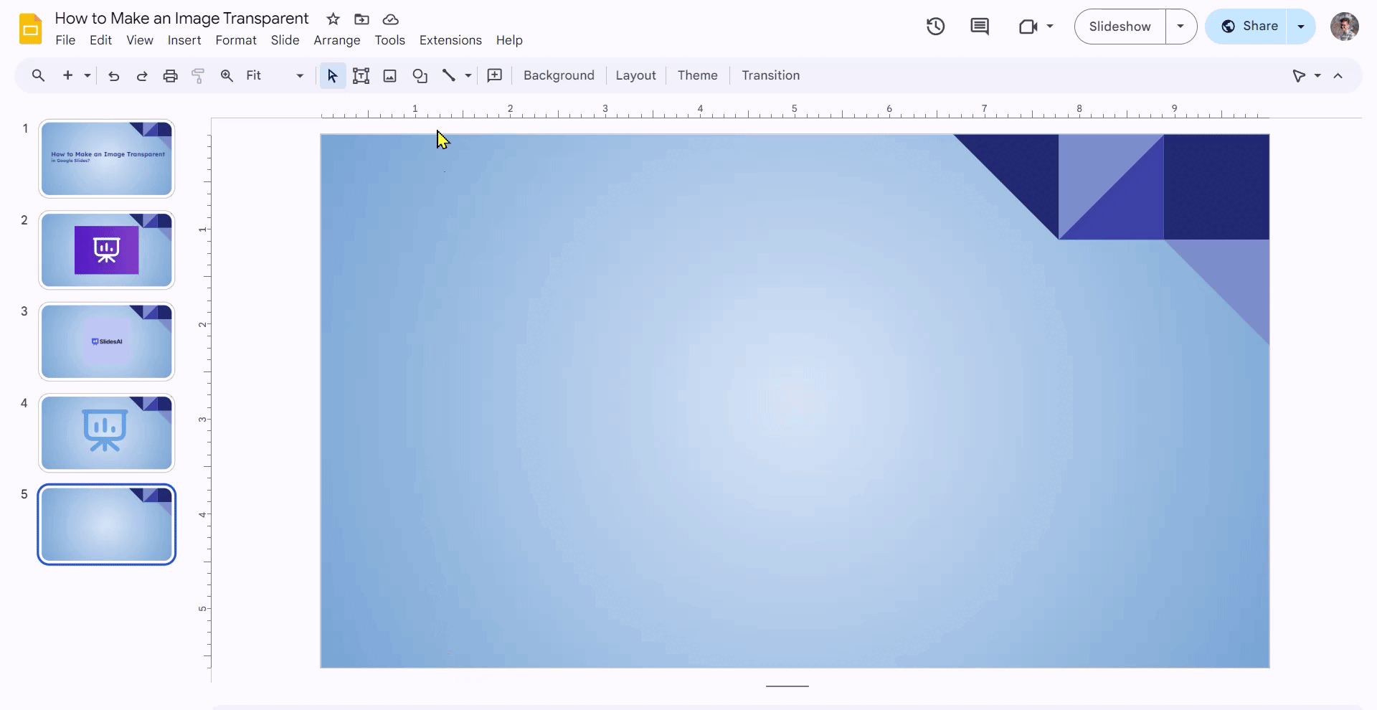Star this presentation

click(x=333, y=19)
